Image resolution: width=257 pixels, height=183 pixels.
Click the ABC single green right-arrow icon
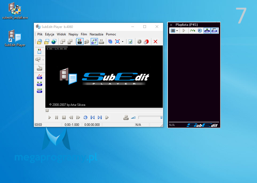pos(39,91)
